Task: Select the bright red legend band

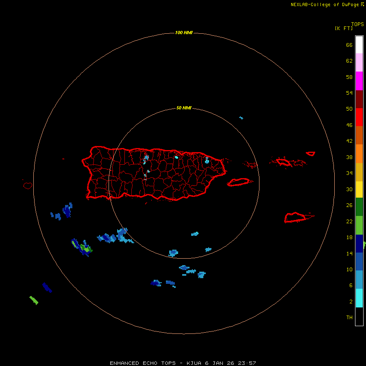Action: [359, 117]
